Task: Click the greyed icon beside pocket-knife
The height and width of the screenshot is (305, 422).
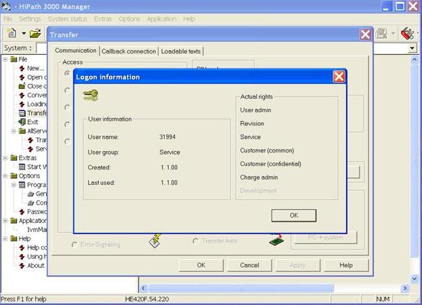Action: click(x=382, y=33)
